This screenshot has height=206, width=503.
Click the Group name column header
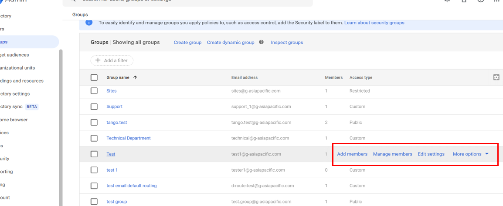118,77
